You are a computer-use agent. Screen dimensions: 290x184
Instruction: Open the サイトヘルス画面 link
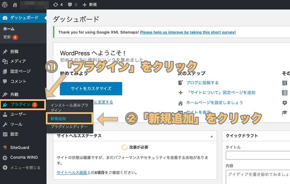click(72, 172)
